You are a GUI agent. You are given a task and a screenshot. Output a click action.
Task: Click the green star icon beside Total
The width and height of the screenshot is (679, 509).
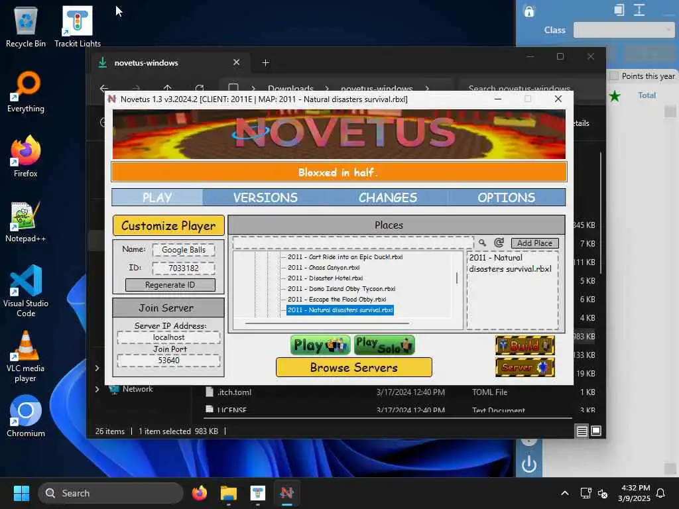pyautogui.click(x=615, y=95)
